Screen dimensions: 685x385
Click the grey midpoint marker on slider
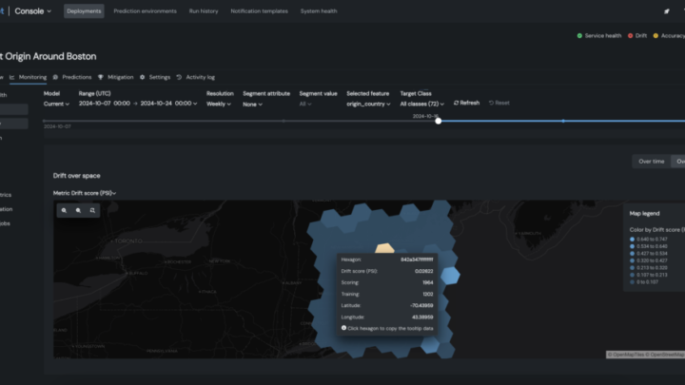tap(284, 121)
